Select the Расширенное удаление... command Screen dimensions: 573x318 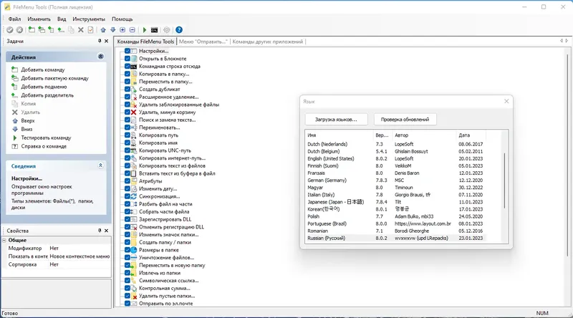[168, 97]
